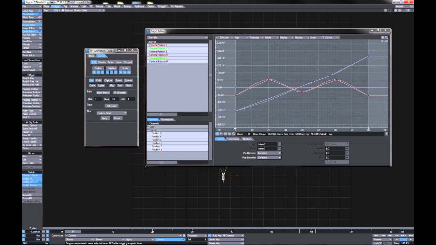Screen dimensions: 436x245
Task: Click the zoom magnifier icon at the graph's top-right
Action: (x=386, y=37)
